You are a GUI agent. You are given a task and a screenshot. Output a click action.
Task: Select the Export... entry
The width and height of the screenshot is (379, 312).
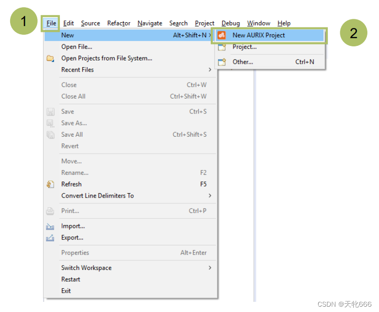coord(131,238)
